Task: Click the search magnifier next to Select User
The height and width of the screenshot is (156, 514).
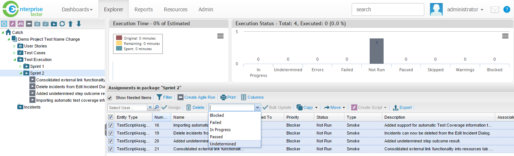Action: click(x=157, y=107)
